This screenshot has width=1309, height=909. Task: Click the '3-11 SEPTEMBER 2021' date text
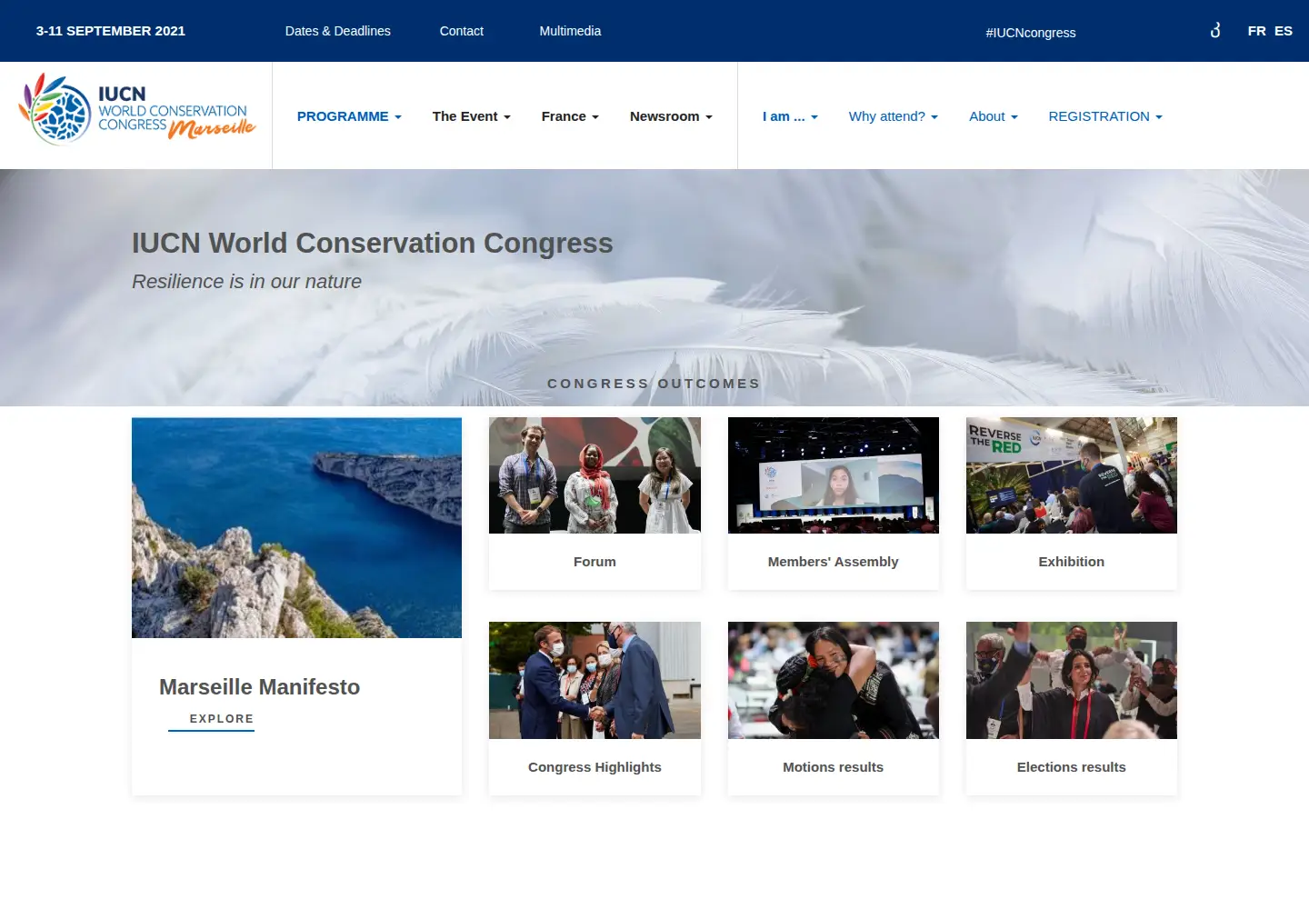click(111, 31)
